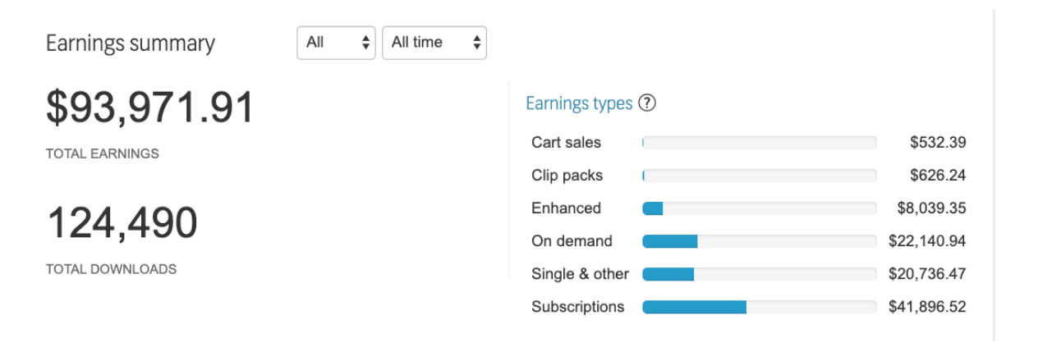
Task: Click the Subscriptions earnings progress bar
Action: pos(759,307)
